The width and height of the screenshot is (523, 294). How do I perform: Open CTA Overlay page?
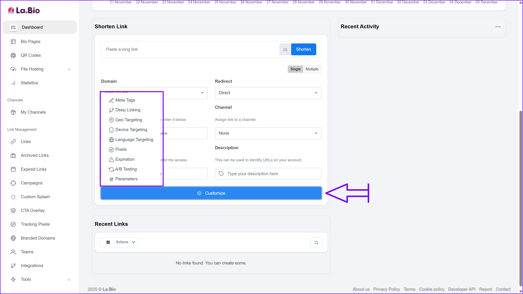click(x=33, y=210)
